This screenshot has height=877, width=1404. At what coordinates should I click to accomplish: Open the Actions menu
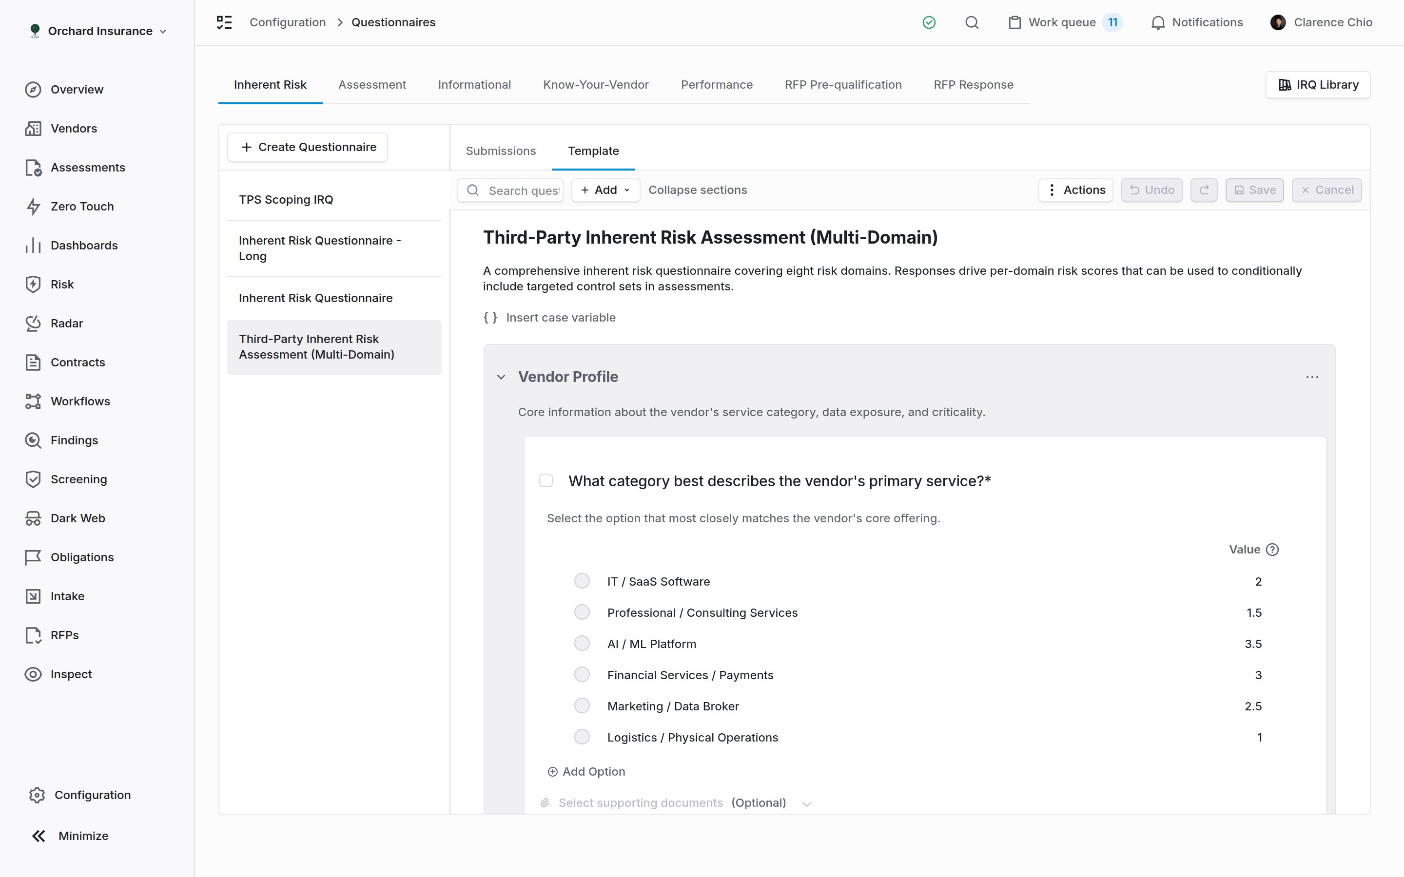click(1075, 190)
